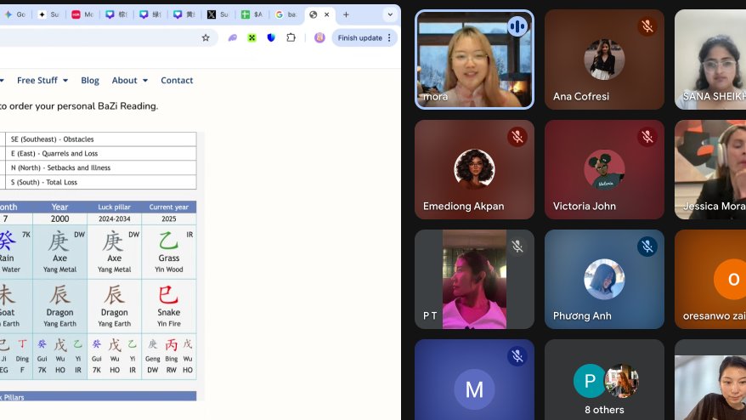Switch to the X 'Su' tab
746x420 pixels.
tap(218, 14)
